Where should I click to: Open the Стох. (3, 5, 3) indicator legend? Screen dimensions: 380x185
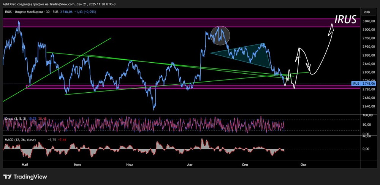click(x=15, y=119)
